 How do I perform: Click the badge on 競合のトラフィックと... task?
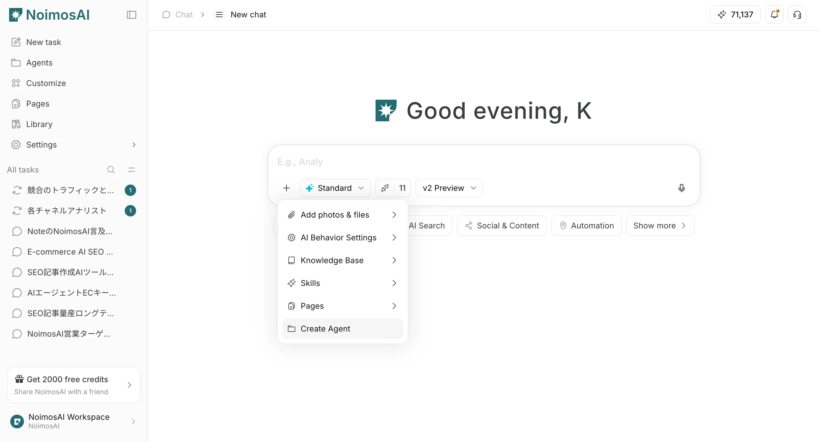click(x=130, y=190)
